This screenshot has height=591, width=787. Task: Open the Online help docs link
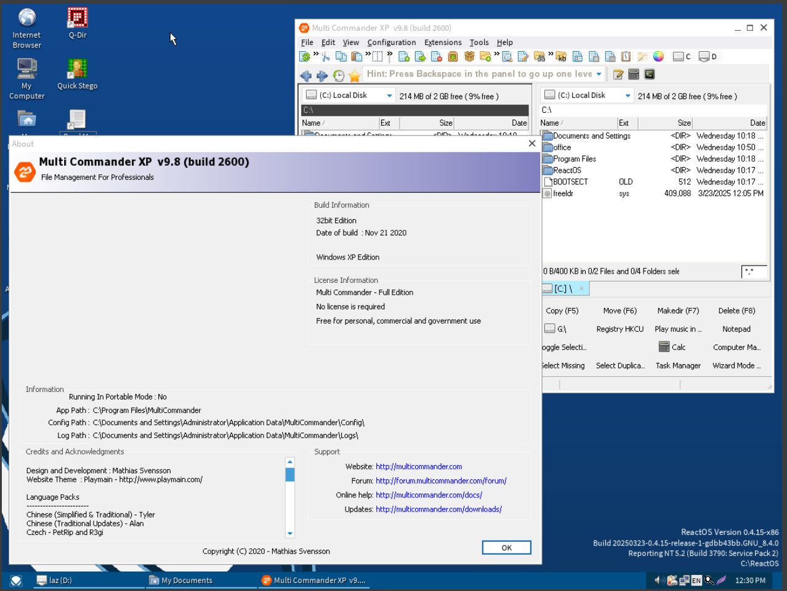coord(429,495)
